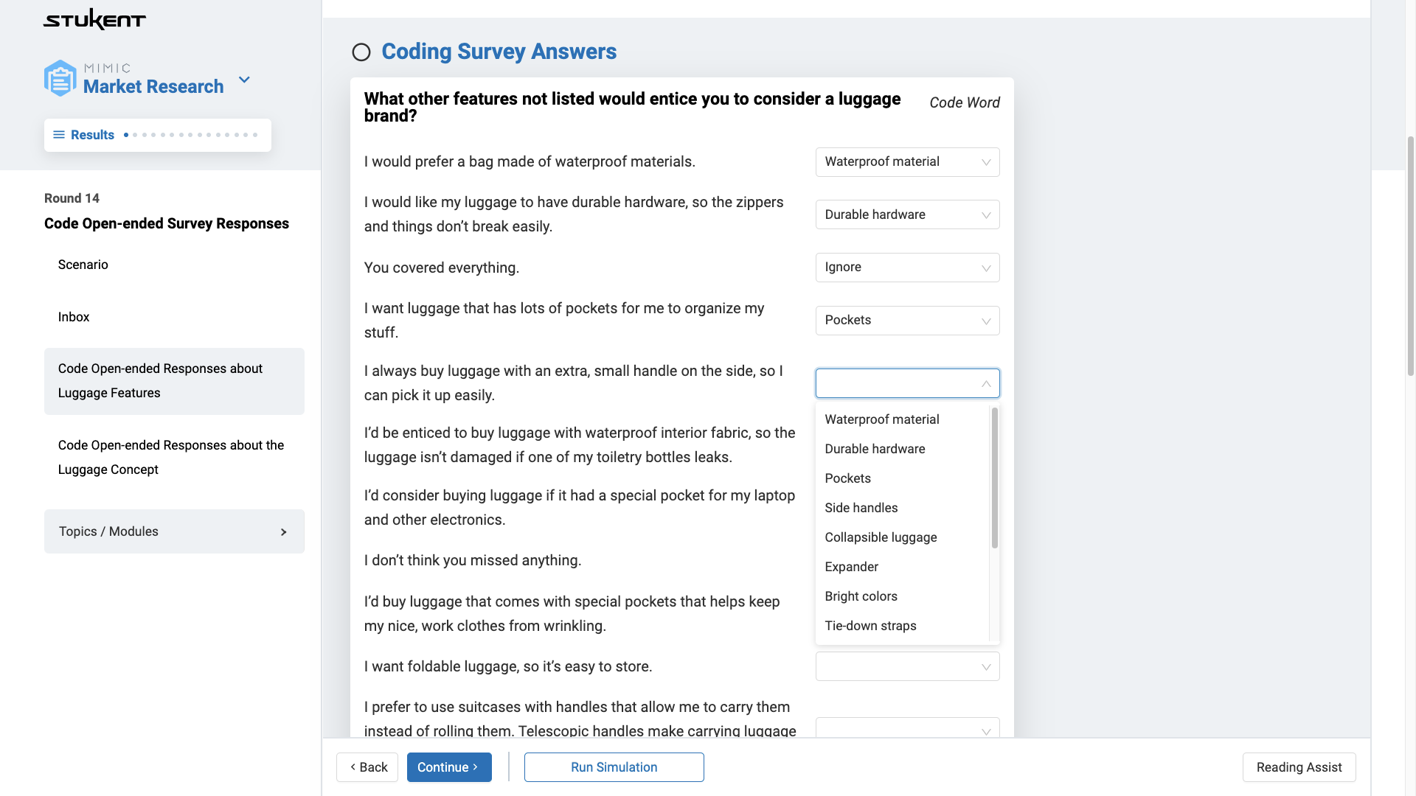Click Run Simulation button
Image resolution: width=1416 pixels, height=796 pixels.
click(614, 767)
